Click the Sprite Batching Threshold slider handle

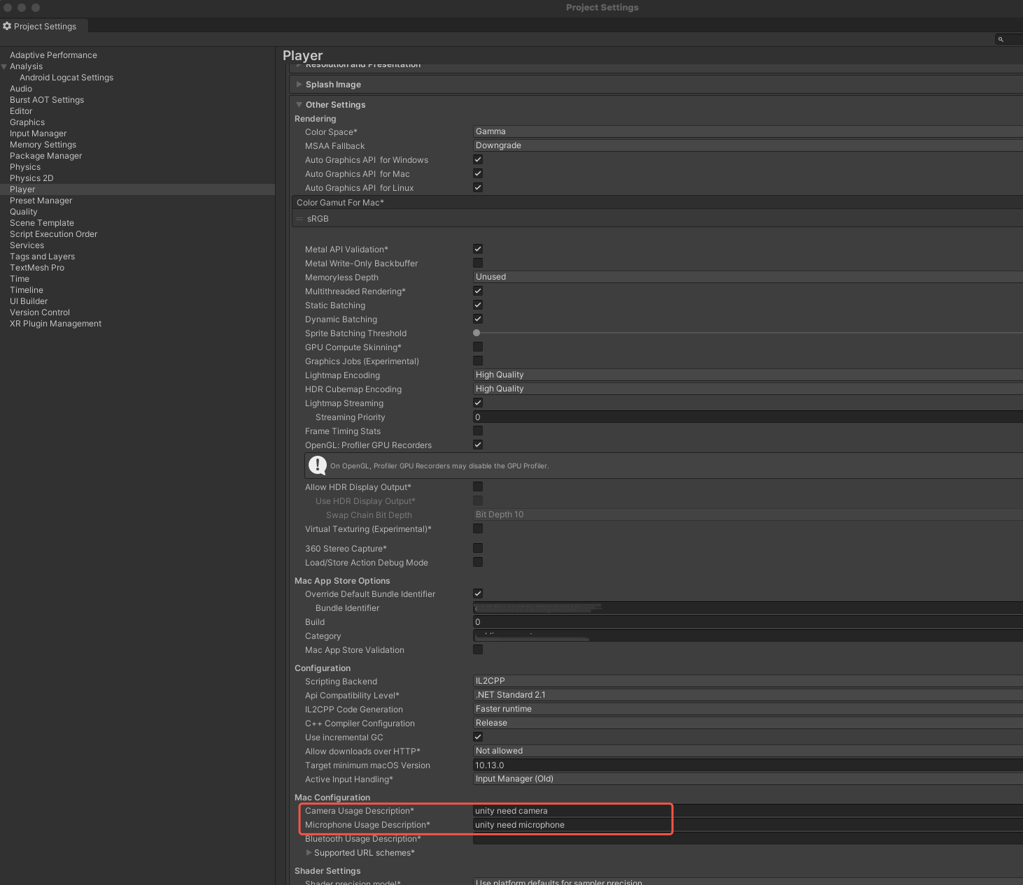tap(477, 333)
